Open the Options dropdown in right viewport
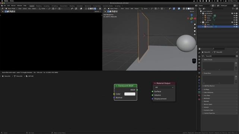 pos(193,12)
